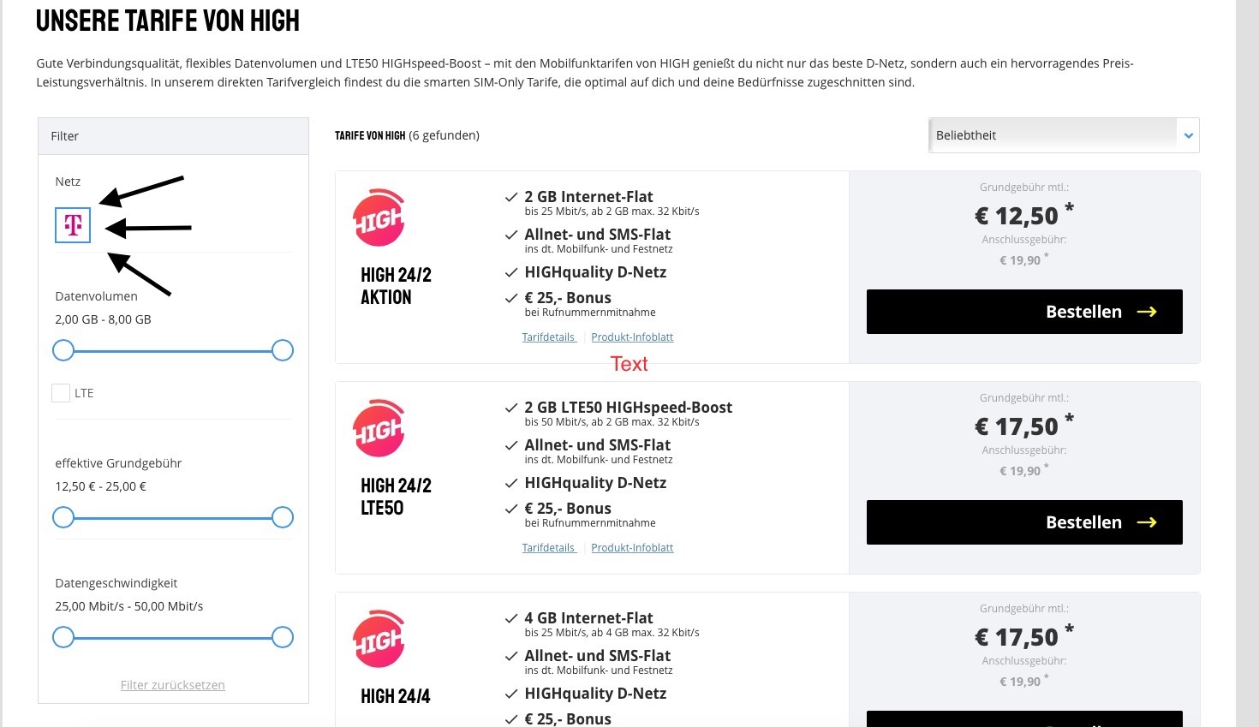Reset filters via Filter zurücksetzen
Viewport: 1259px width, 727px height.
click(x=173, y=685)
